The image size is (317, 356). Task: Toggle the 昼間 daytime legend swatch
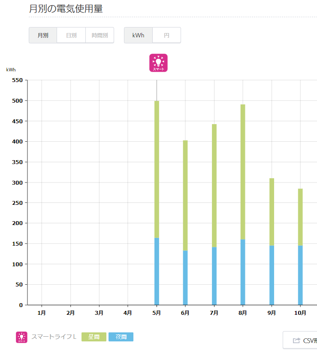pos(94,337)
